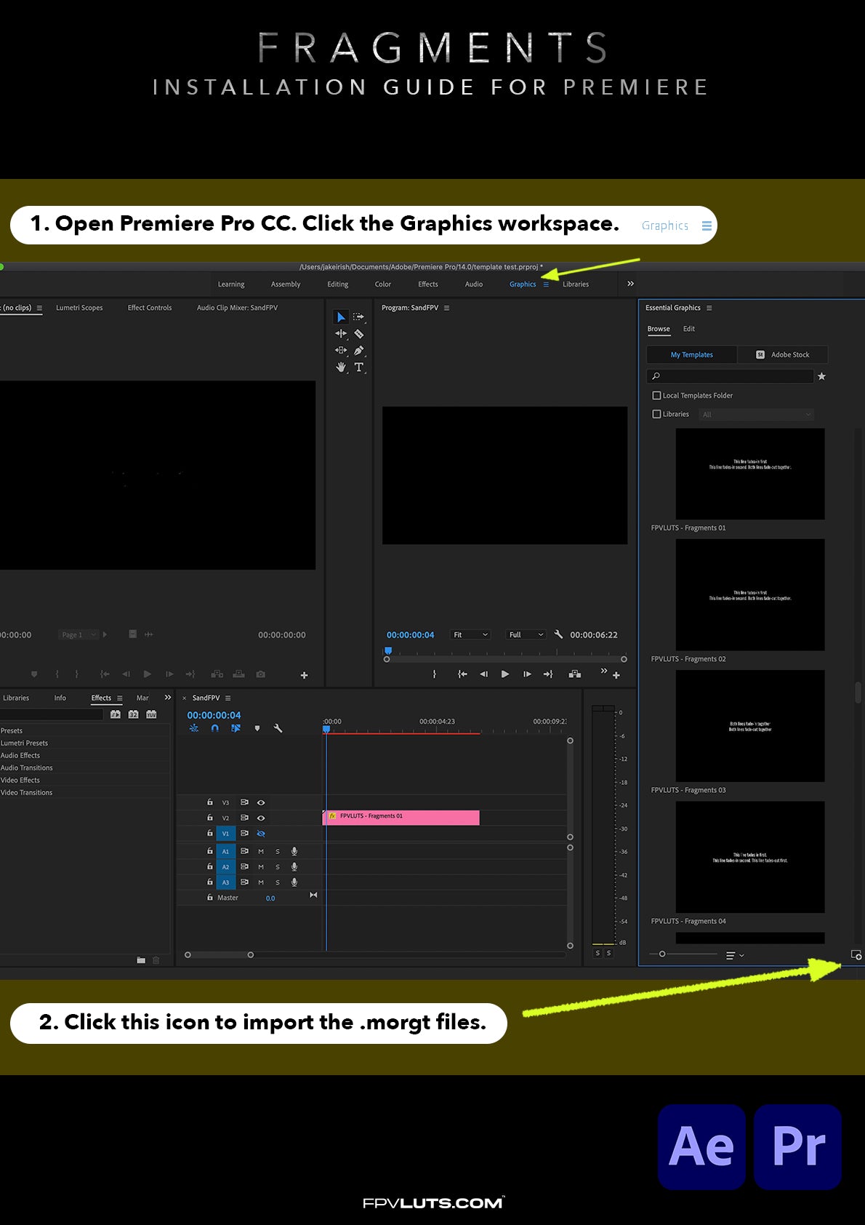The height and width of the screenshot is (1225, 865).
Task: Select the Selection tool arrow
Action: (x=340, y=317)
